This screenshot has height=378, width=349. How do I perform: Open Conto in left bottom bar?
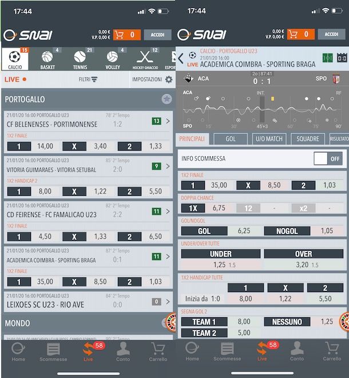click(x=123, y=352)
